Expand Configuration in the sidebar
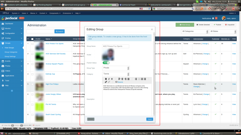Image resolution: width=241 pixels, height=135 pixels. click(12, 33)
